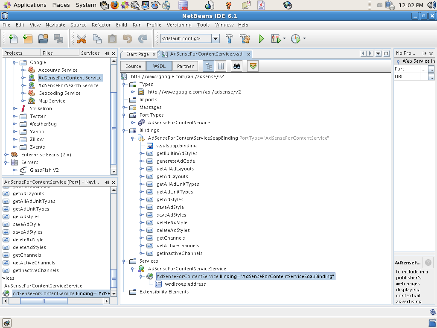This screenshot has height=328, width=437.
Task: Expand the Enterprise Beans (2.x) node
Action: [6, 155]
